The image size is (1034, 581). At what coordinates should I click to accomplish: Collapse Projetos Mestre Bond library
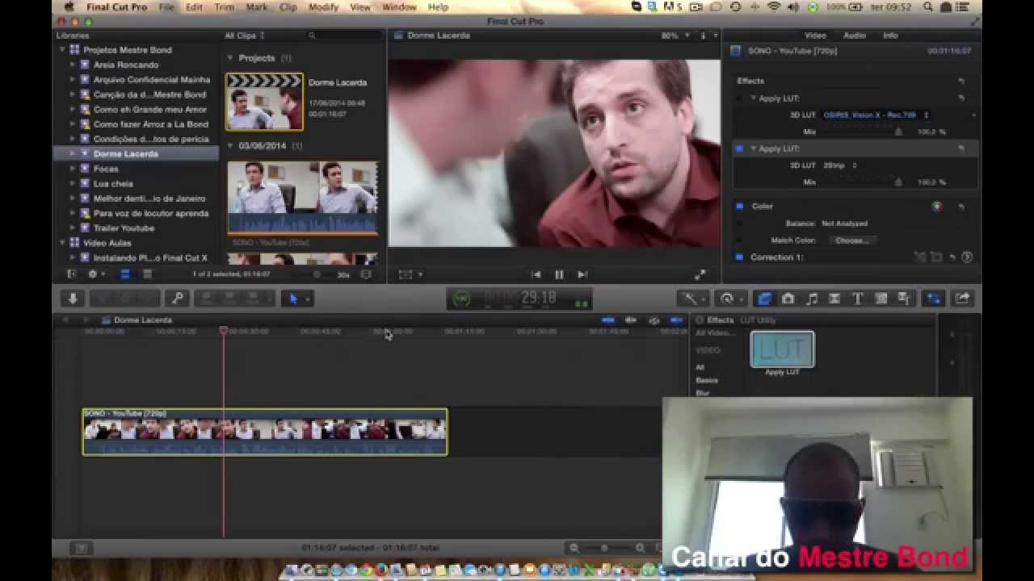[x=62, y=50]
